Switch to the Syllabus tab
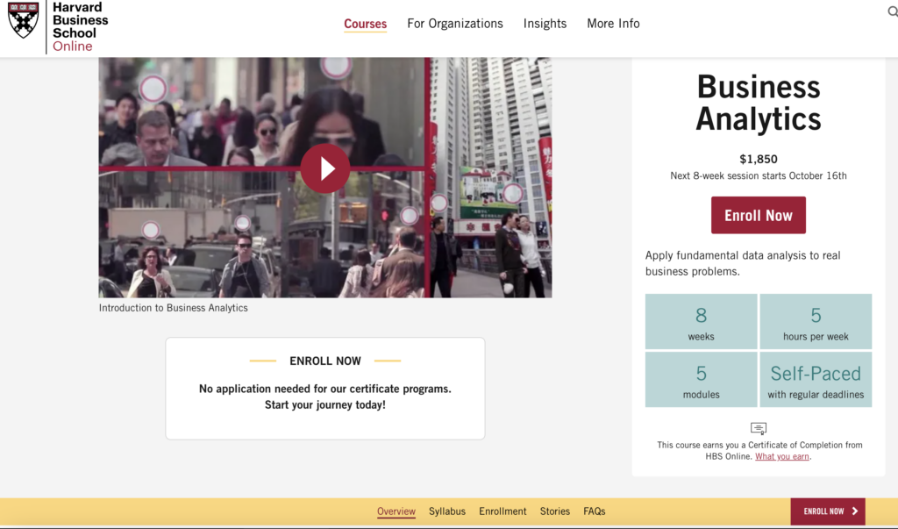Viewport: 898px width, 529px height. (447, 511)
